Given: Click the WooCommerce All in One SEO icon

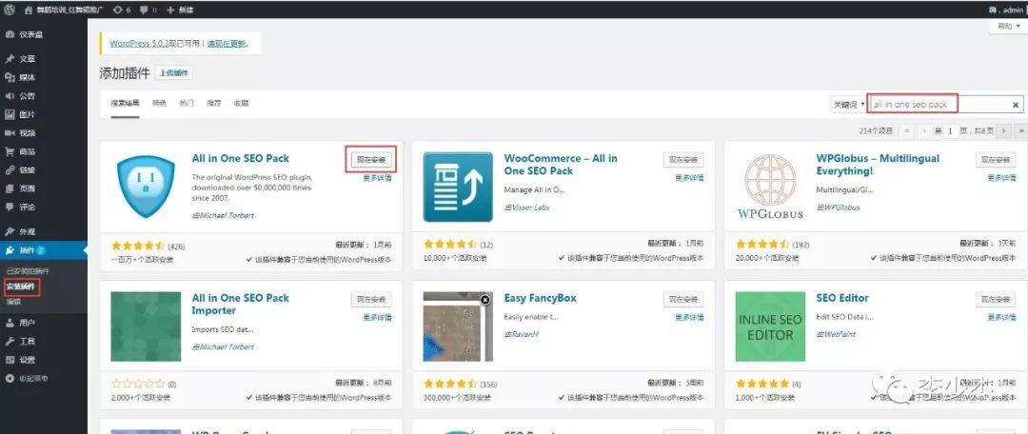Looking at the screenshot, I should coord(458,187).
